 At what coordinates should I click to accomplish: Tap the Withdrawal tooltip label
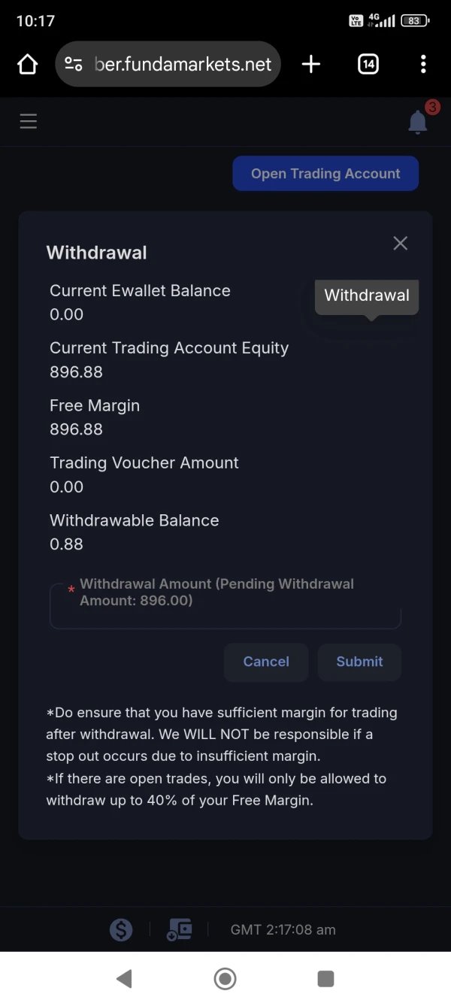pyautogui.click(x=367, y=295)
